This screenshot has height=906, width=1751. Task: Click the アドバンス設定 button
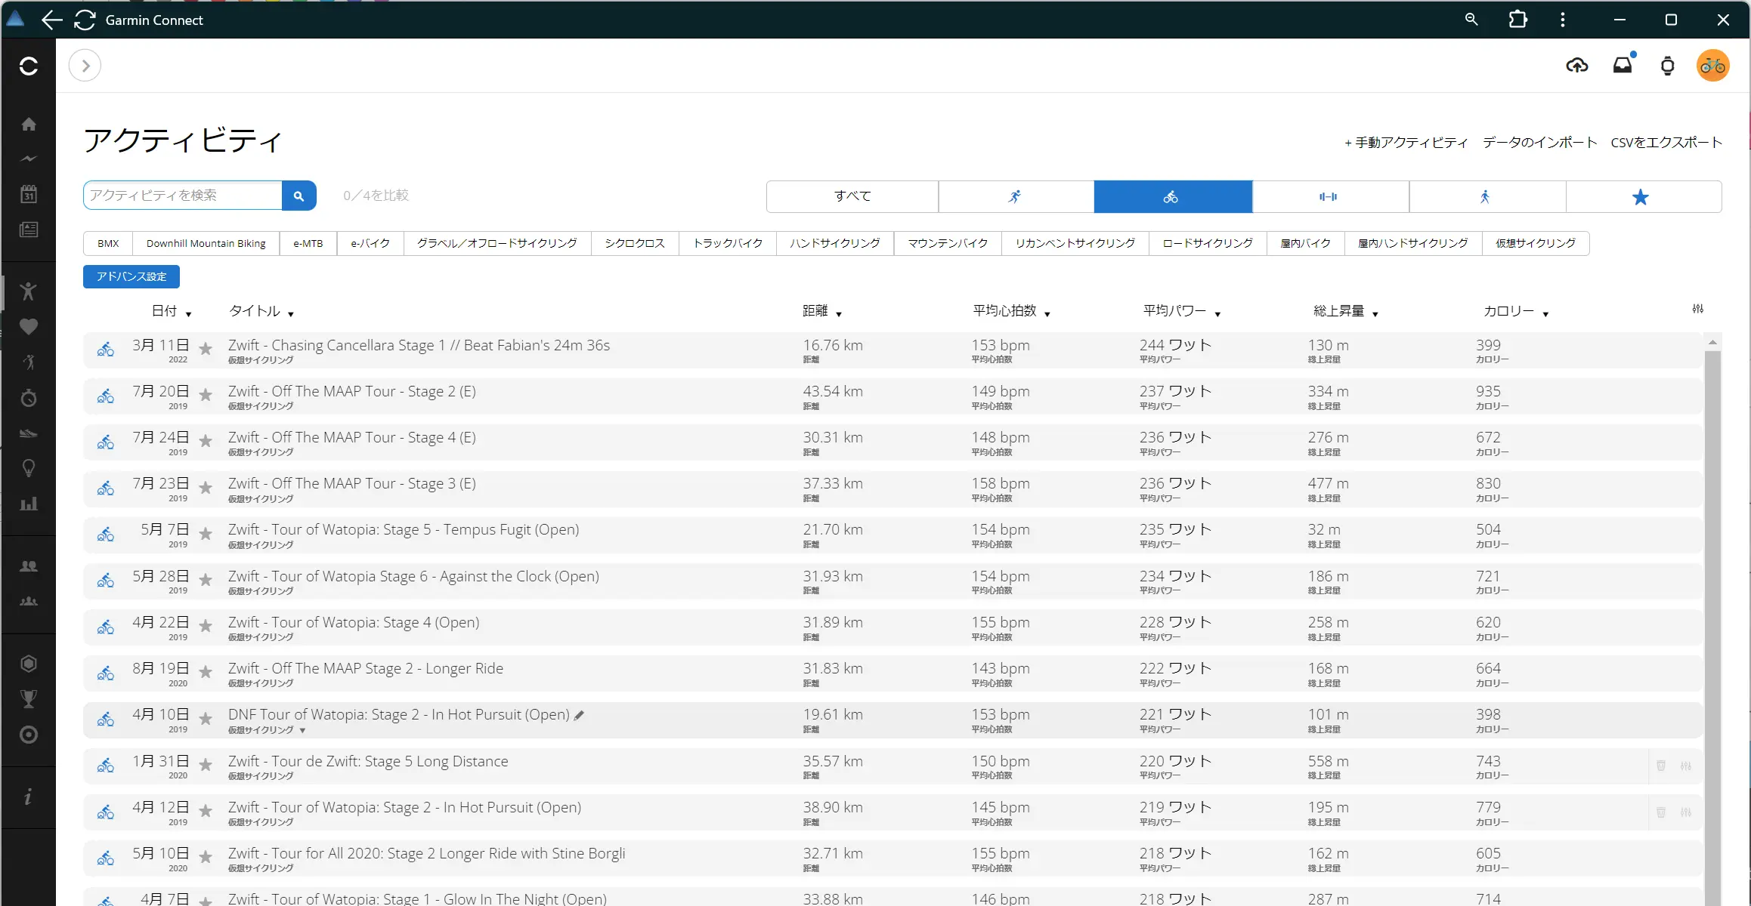pos(131,276)
